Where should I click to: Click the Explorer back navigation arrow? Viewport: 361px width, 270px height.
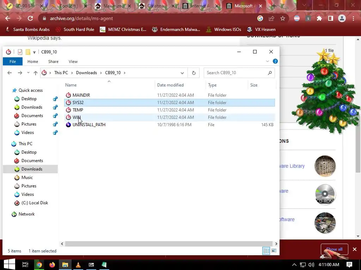tap(10, 73)
